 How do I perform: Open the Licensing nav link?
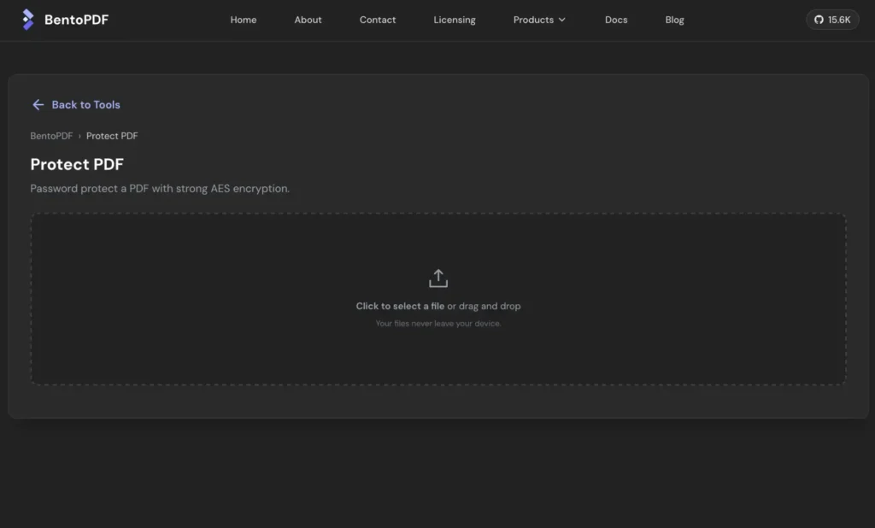click(x=455, y=20)
